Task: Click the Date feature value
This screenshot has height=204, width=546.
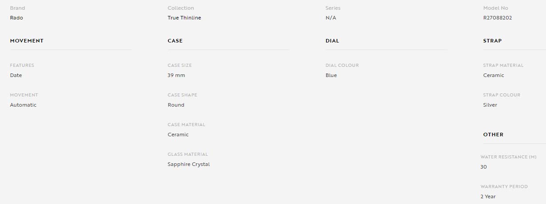Action: (16, 75)
